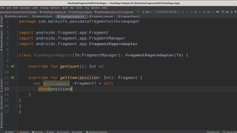
Task: Open the Tools menu
Action: (79, 8)
